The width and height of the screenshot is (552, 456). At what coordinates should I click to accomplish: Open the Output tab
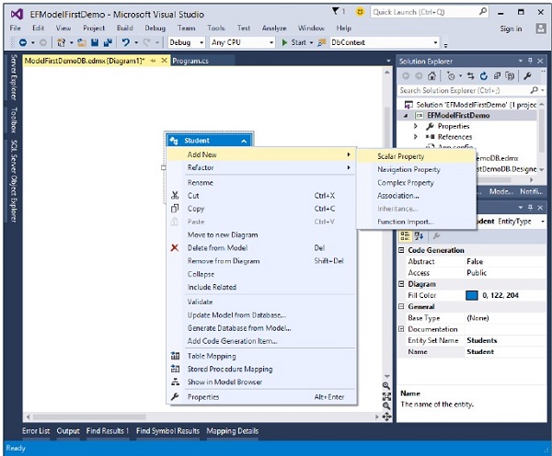click(x=68, y=430)
